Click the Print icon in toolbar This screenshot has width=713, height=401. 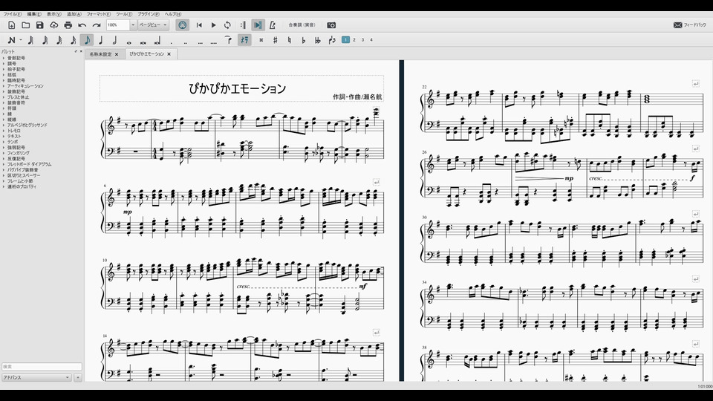point(68,25)
